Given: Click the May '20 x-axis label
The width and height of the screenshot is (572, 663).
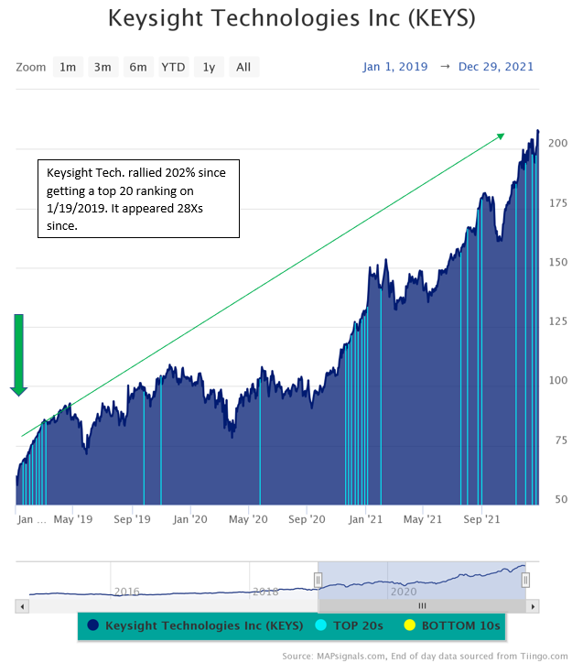Looking at the screenshot, I should tap(248, 519).
